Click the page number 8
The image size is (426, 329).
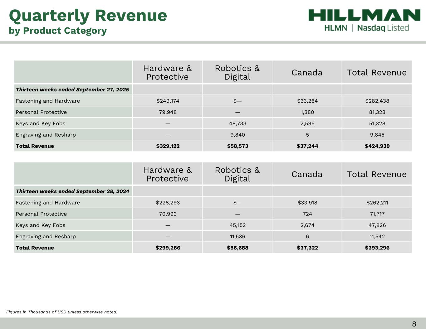[414, 324]
